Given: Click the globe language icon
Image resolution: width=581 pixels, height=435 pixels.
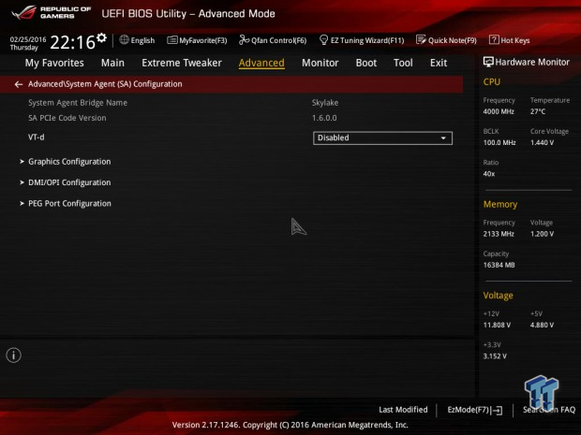Looking at the screenshot, I should tap(124, 39).
